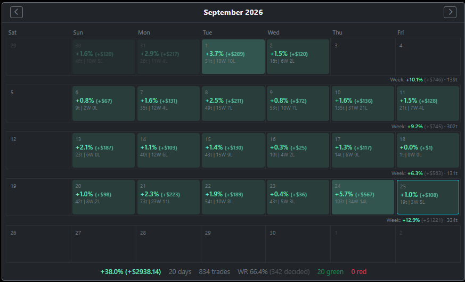This screenshot has height=282, width=465.
Task: Open September 17 with +$117 profit
Action: [x=363, y=150]
